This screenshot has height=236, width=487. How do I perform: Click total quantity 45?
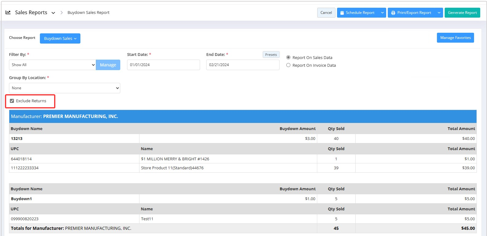coord(336,229)
